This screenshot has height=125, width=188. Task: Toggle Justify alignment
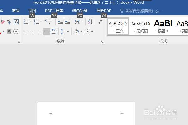click(x=47, y=32)
